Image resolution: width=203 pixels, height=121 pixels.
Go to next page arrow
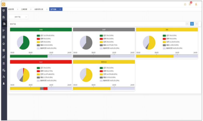click(x=197, y=24)
